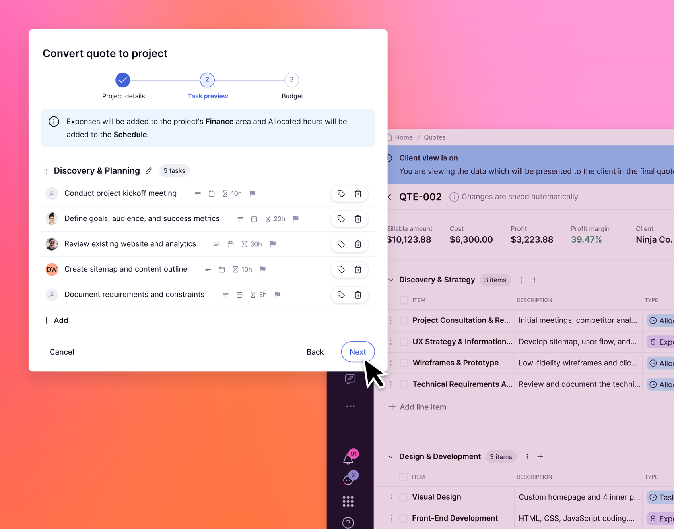This screenshot has width=674, height=529.
Task: Select the Task preview step
Action: pyautogui.click(x=207, y=80)
